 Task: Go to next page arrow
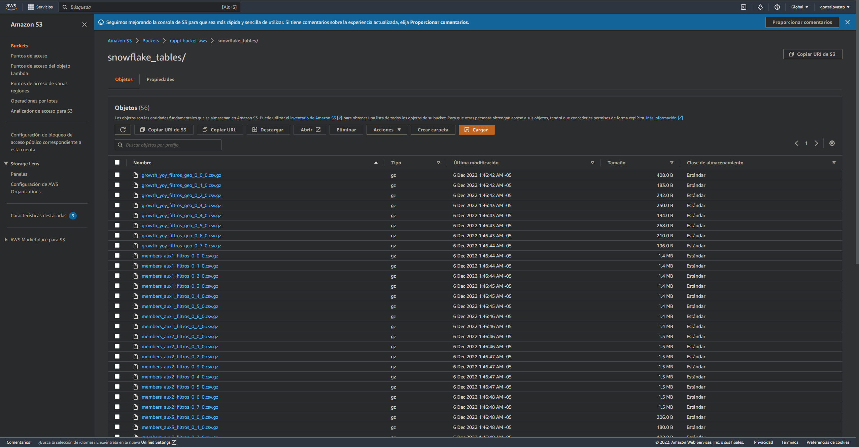coord(816,143)
